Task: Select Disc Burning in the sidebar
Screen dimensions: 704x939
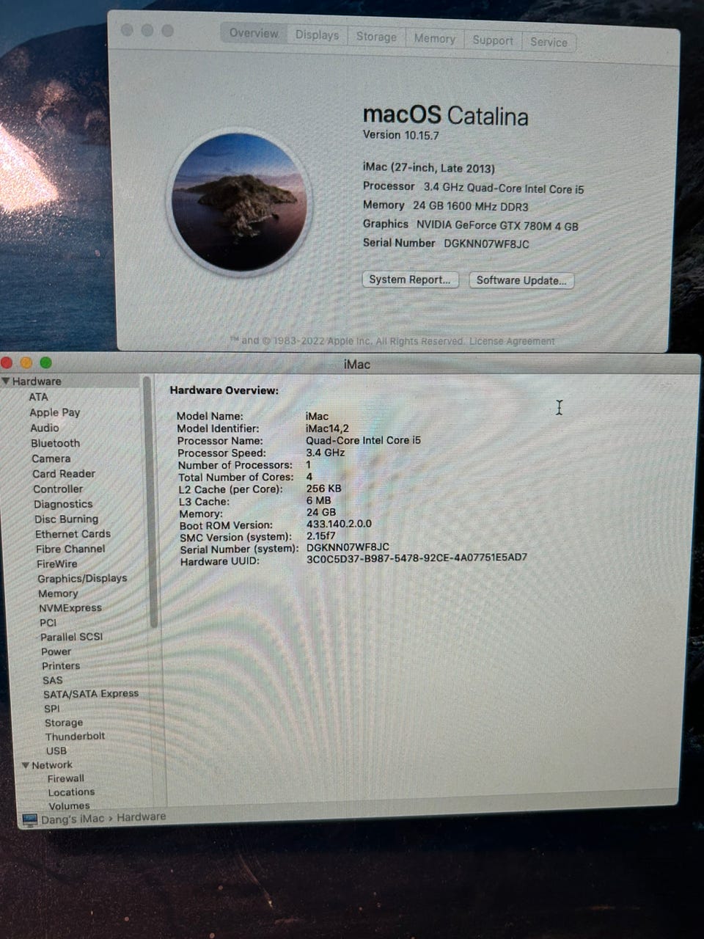Action: pyautogui.click(x=66, y=519)
